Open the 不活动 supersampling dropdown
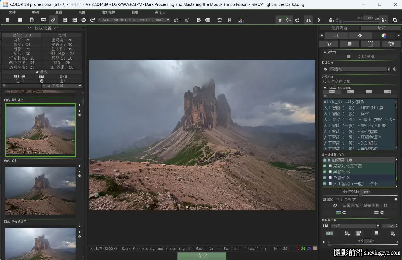 pos(360,69)
